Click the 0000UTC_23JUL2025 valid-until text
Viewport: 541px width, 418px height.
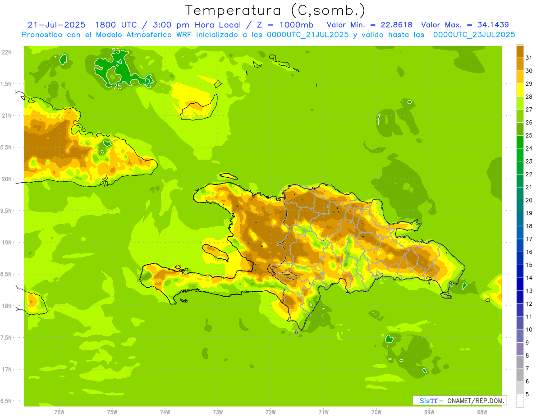point(474,35)
